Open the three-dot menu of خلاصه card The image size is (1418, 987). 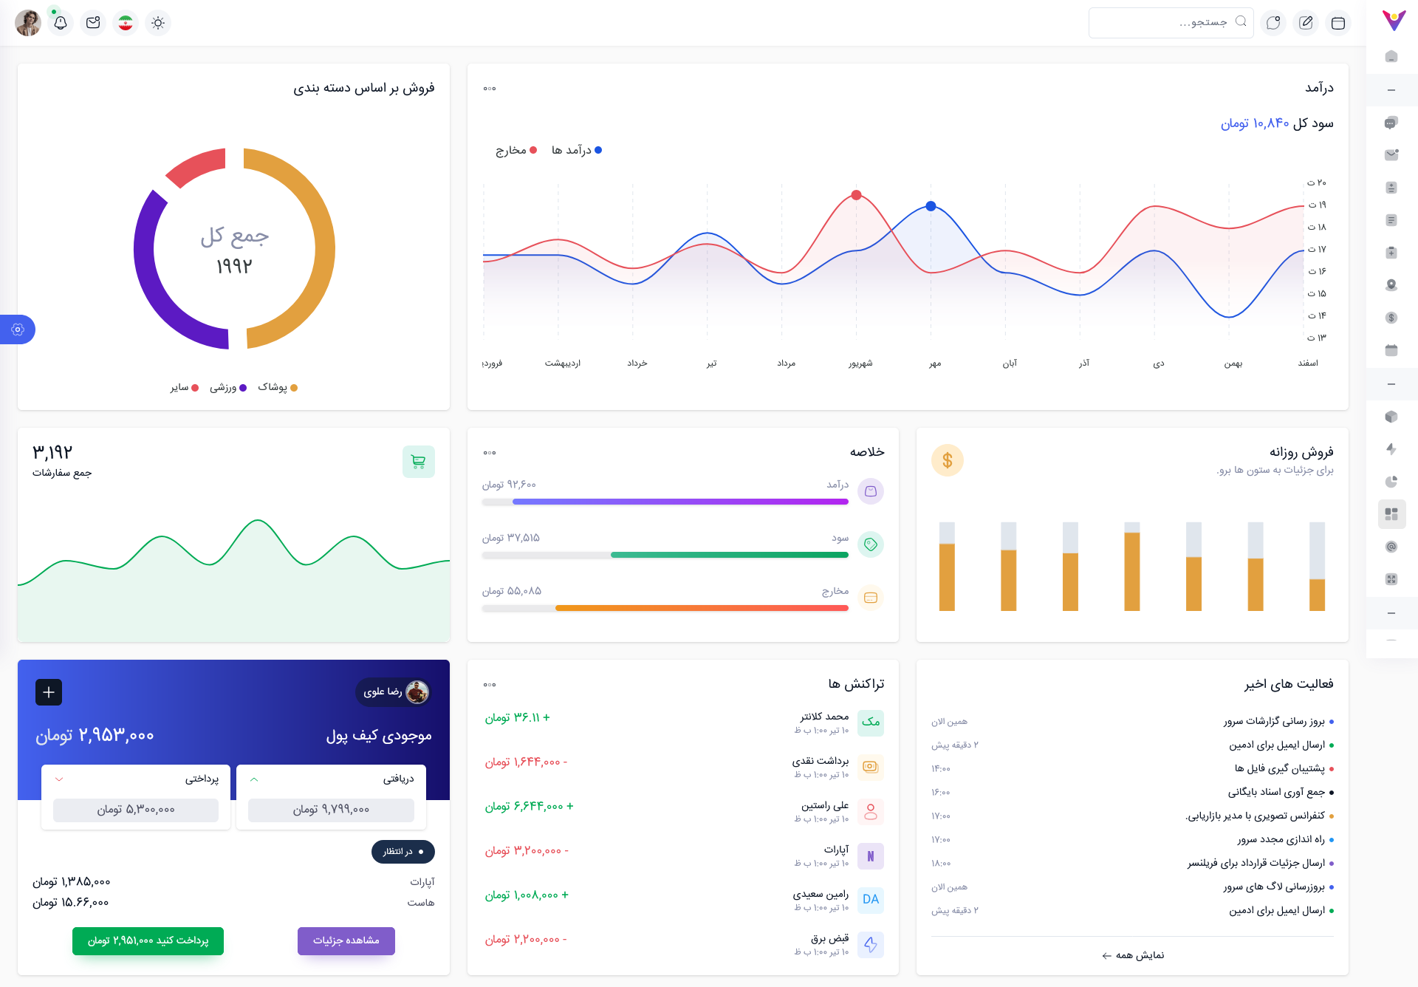coord(490,453)
